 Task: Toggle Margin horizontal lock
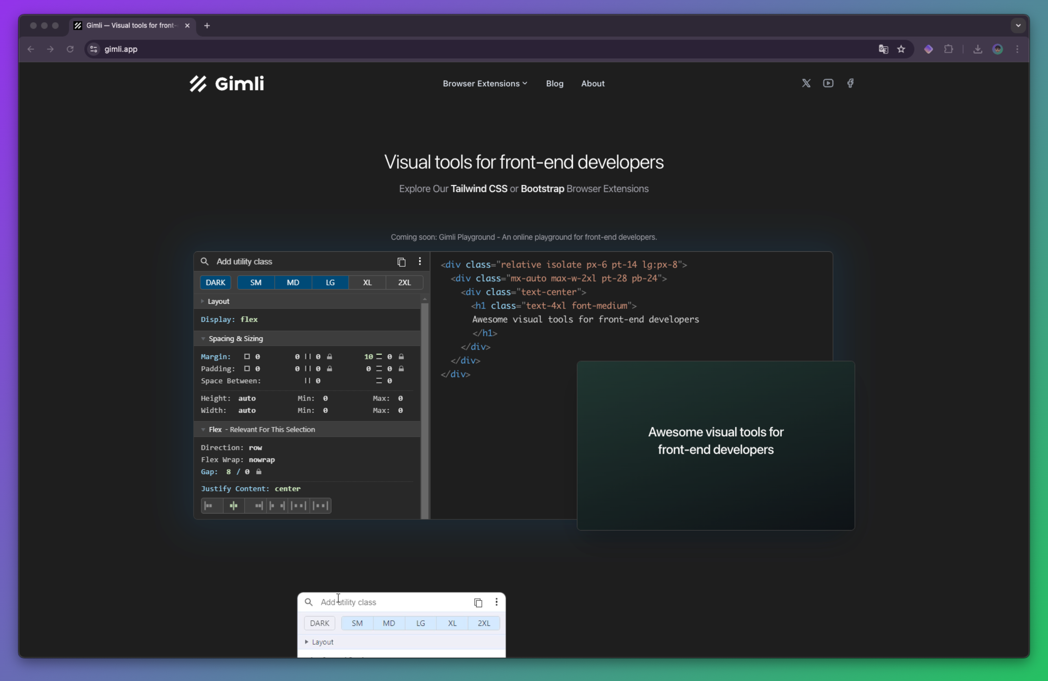click(x=329, y=356)
